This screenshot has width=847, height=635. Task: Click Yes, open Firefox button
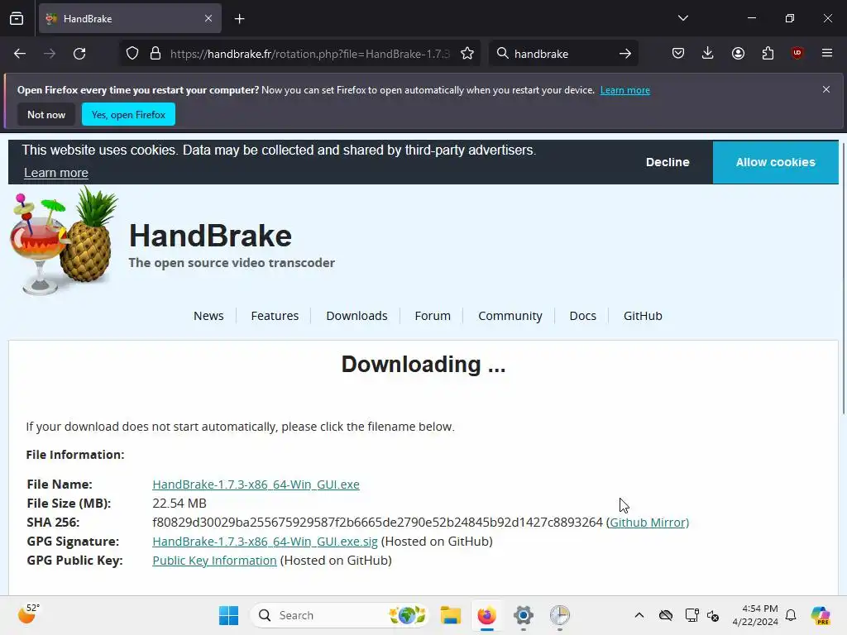pos(128,114)
